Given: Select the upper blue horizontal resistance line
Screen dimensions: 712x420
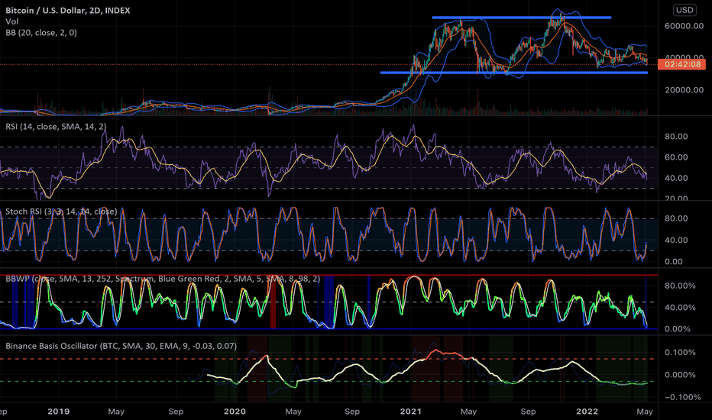Looking at the screenshot, I should click(521, 18).
